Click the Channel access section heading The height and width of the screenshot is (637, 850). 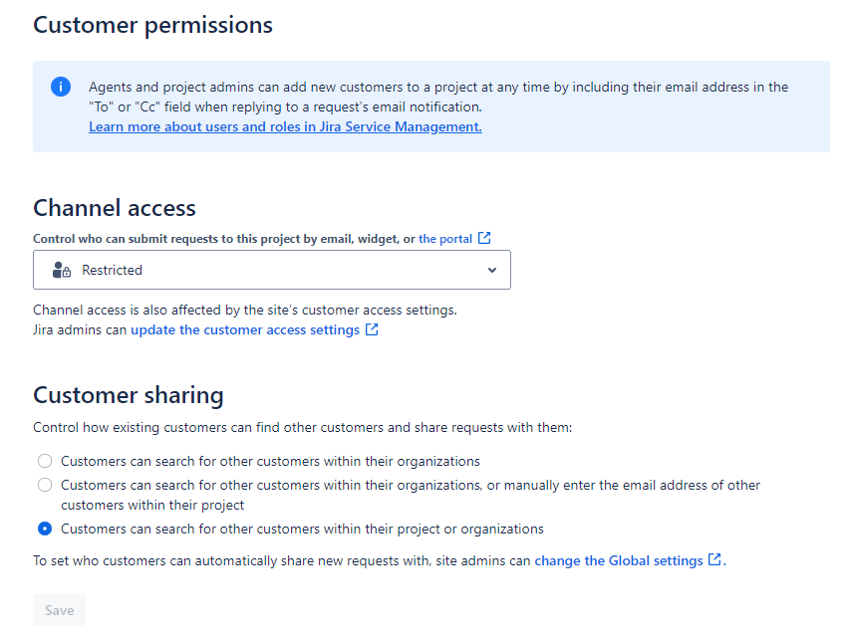(115, 207)
